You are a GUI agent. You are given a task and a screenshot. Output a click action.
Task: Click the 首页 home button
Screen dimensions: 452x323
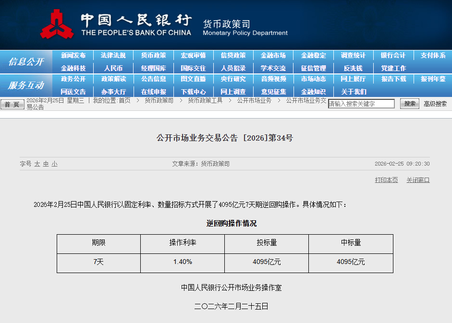tap(12, 104)
